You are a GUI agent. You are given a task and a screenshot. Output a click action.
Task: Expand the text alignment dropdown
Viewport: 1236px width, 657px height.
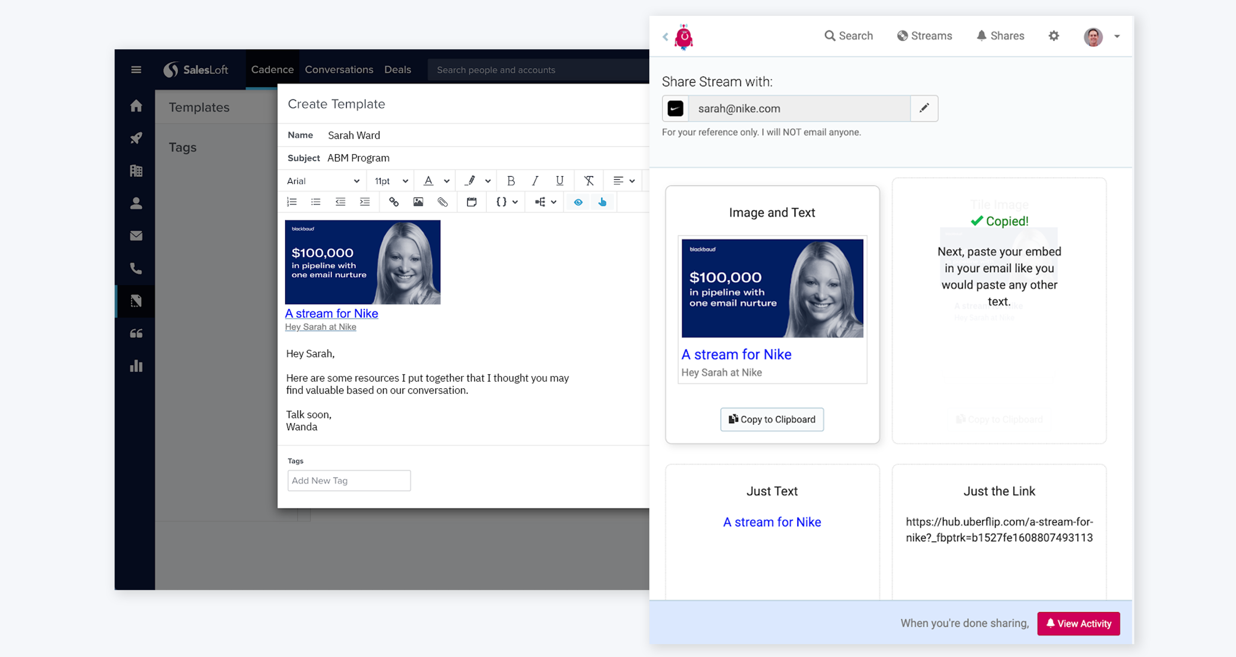point(624,181)
